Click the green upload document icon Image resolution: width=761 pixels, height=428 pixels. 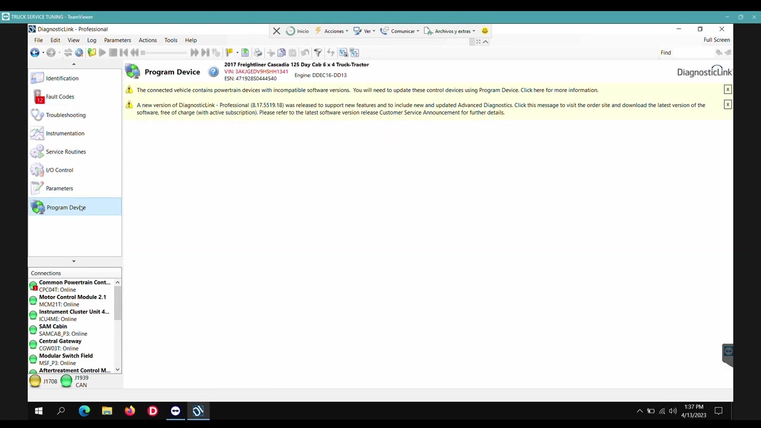coord(245,53)
